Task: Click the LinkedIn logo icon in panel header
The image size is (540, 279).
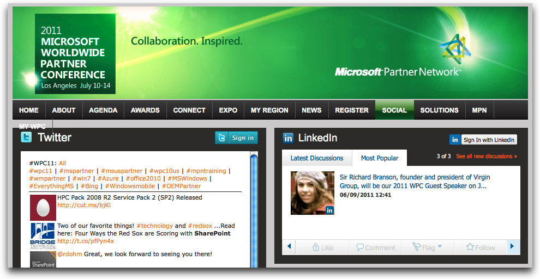Action: pos(287,138)
